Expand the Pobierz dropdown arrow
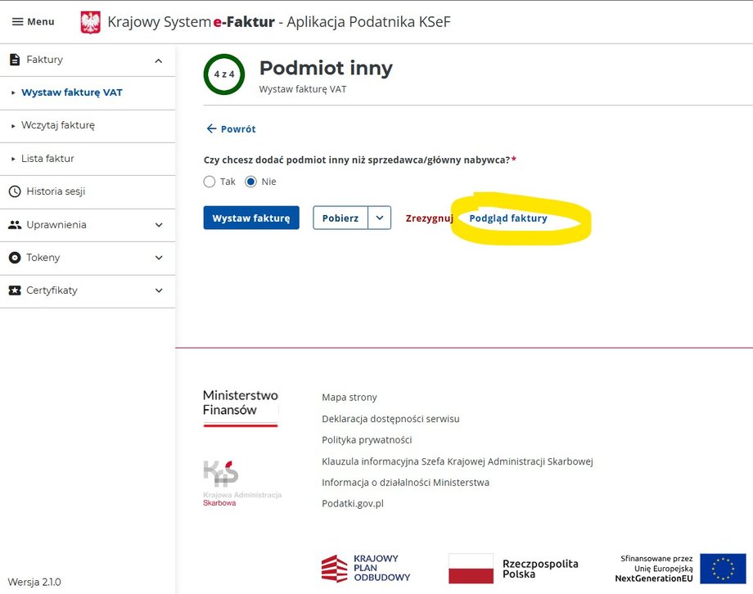753x594 pixels. click(x=380, y=218)
